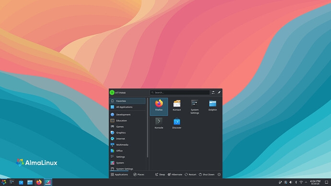Click the Restart button

tap(190, 174)
